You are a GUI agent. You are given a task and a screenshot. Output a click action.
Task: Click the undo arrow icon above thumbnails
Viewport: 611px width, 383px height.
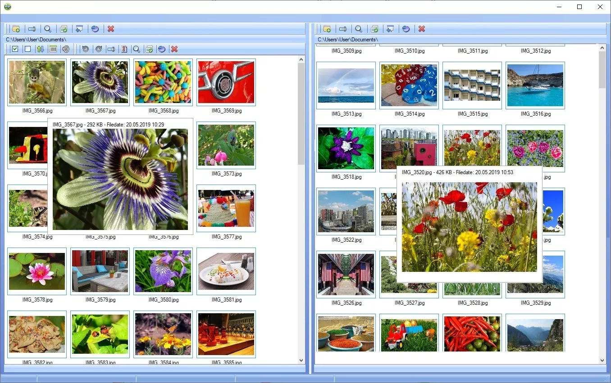(86, 49)
